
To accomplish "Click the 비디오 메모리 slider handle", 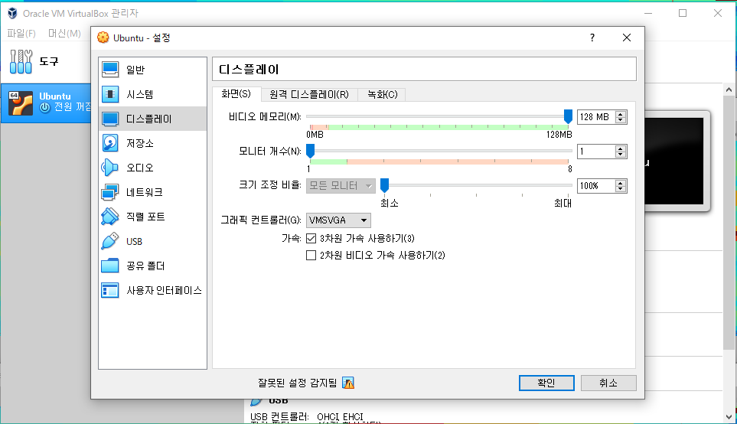I will point(568,116).
